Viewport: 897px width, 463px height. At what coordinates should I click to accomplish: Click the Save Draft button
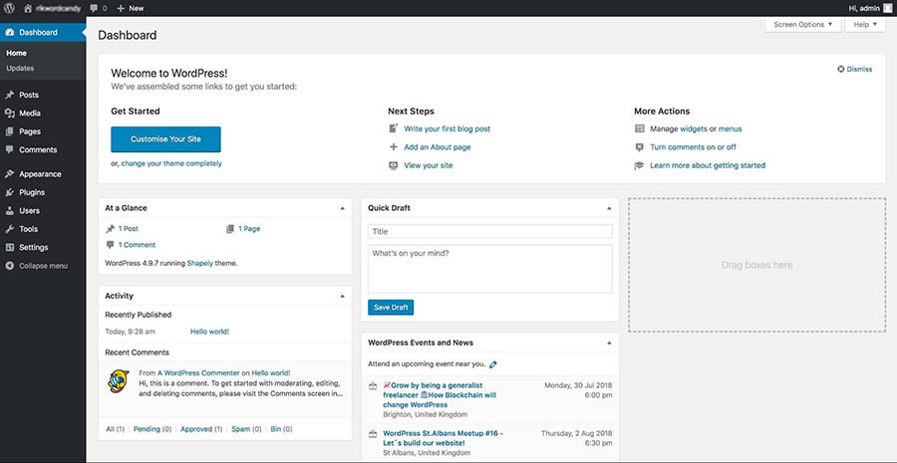391,308
